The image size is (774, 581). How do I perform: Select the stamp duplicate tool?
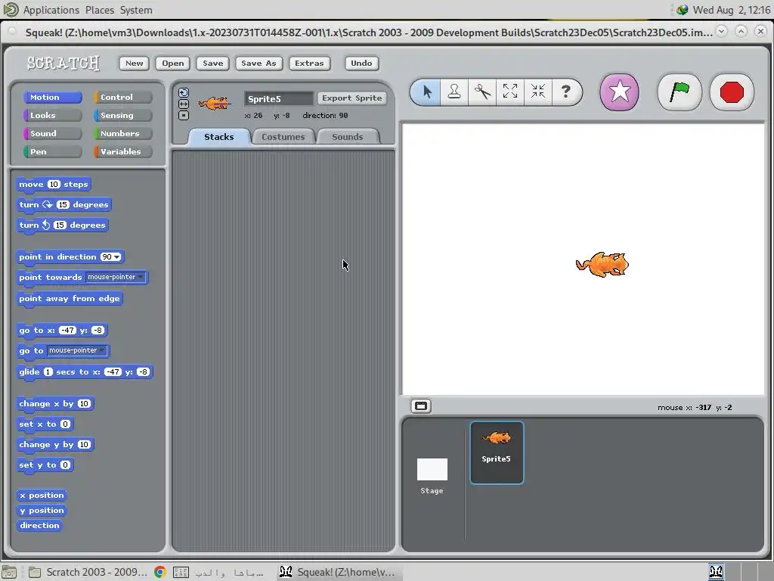click(x=454, y=92)
